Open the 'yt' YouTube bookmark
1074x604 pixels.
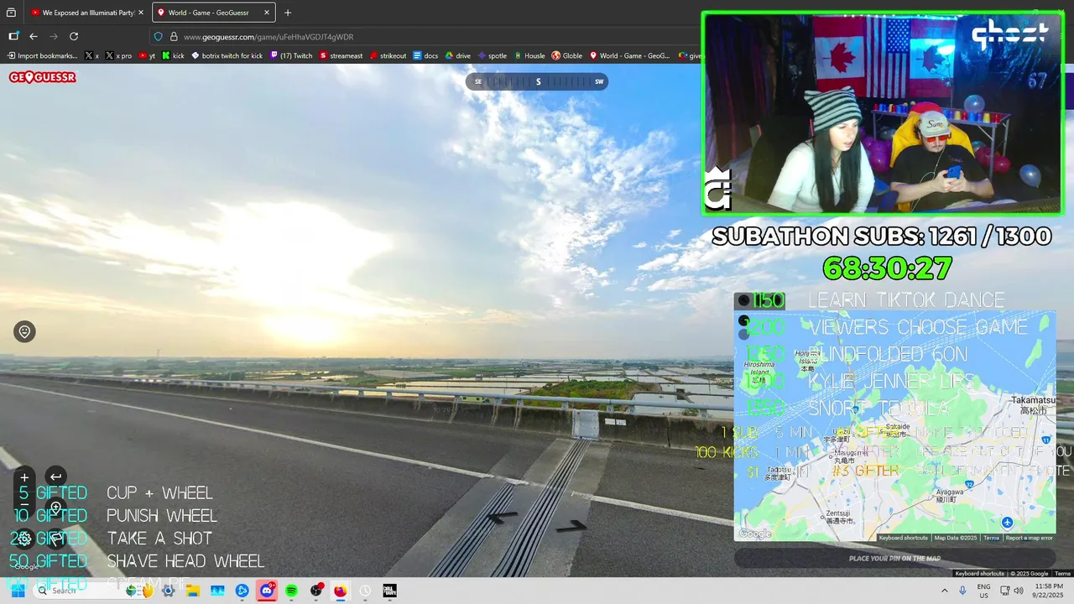pos(147,56)
